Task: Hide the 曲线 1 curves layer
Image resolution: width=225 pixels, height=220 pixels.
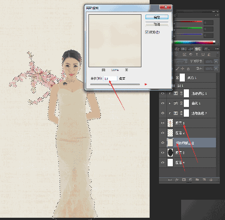Action: tap(163, 103)
